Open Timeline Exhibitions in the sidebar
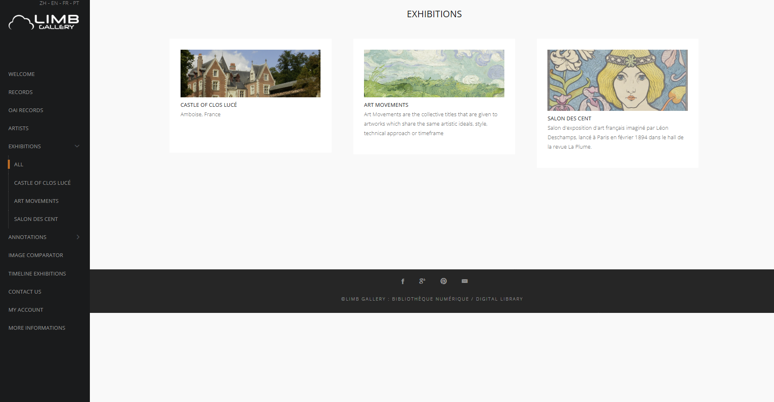 click(37, 274)
